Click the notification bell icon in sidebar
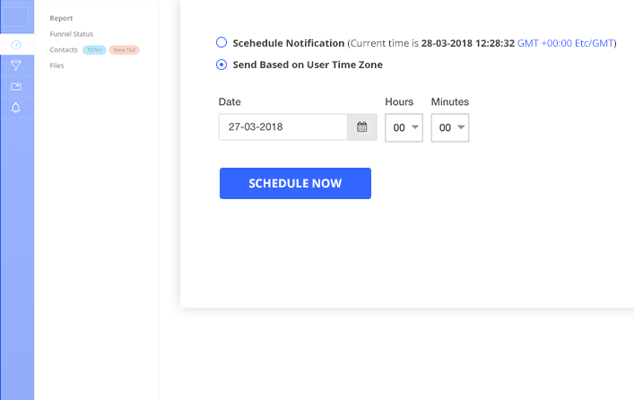Image resolution: width=634 pixels, height=400 pixels. coord(16,108)
